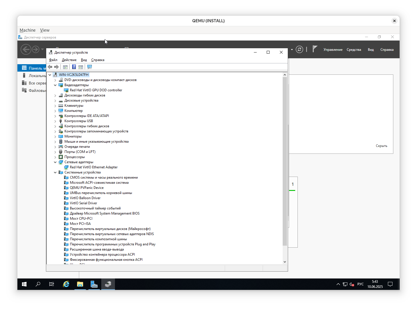
Task: Show hidden system tray icons
Action: 338,284
